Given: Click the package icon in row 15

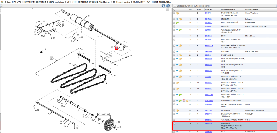Looking at the screenshot, I should pos(180,19).
